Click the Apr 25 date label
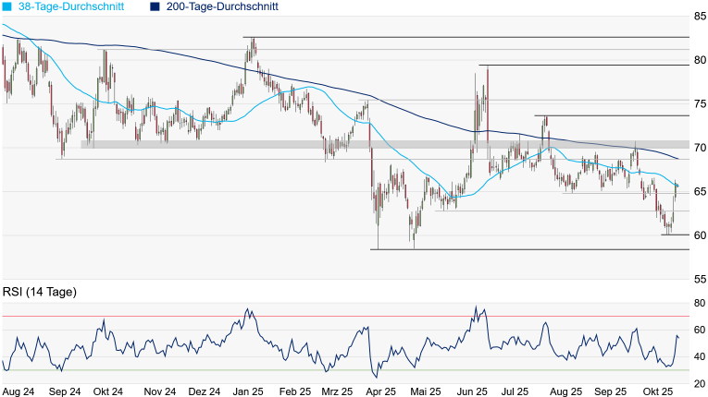The image size is (708, 397). [x=379, y=391]
